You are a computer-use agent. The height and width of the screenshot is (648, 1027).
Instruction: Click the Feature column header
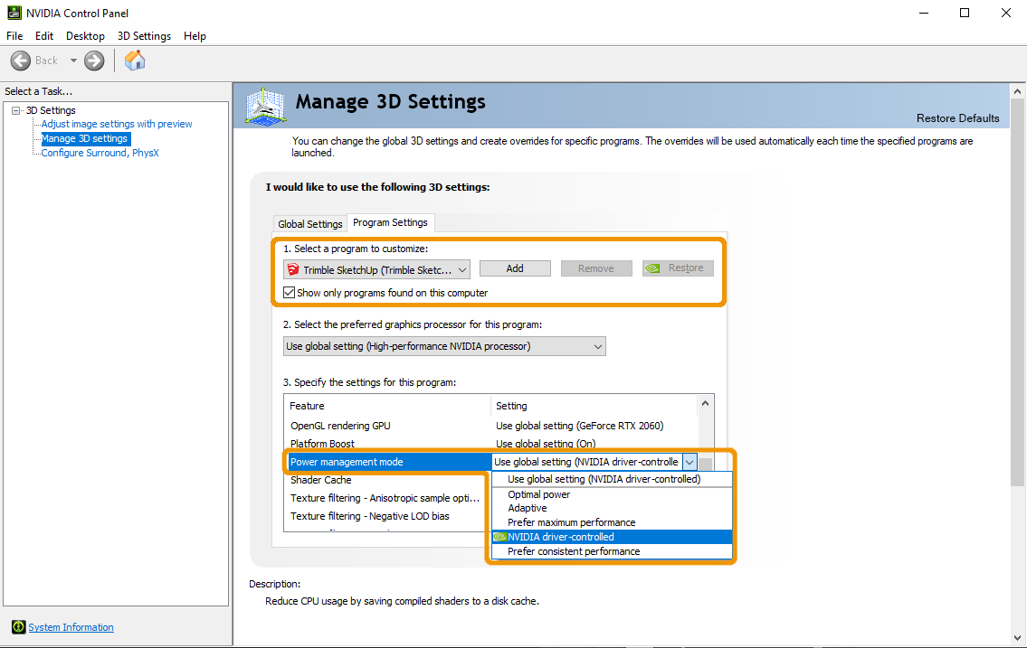pyautogui.click(x=387, y=406)
